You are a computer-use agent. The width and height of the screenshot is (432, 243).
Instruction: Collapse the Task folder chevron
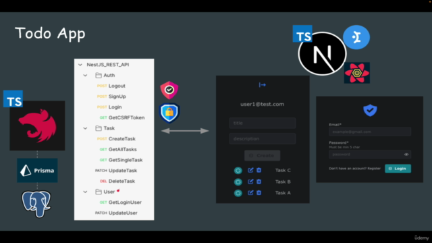[x=86, y=128]
